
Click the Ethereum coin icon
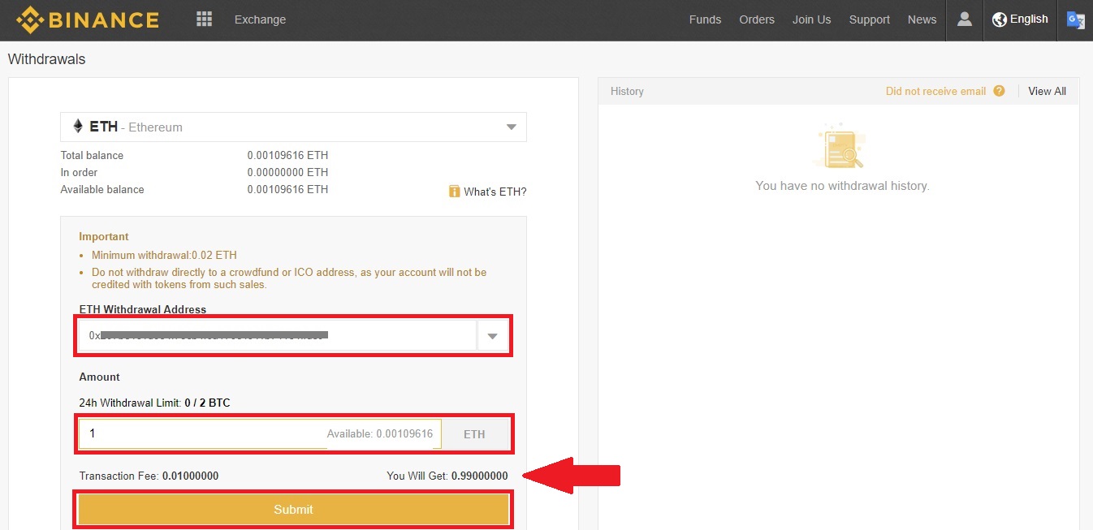(78, 127)
